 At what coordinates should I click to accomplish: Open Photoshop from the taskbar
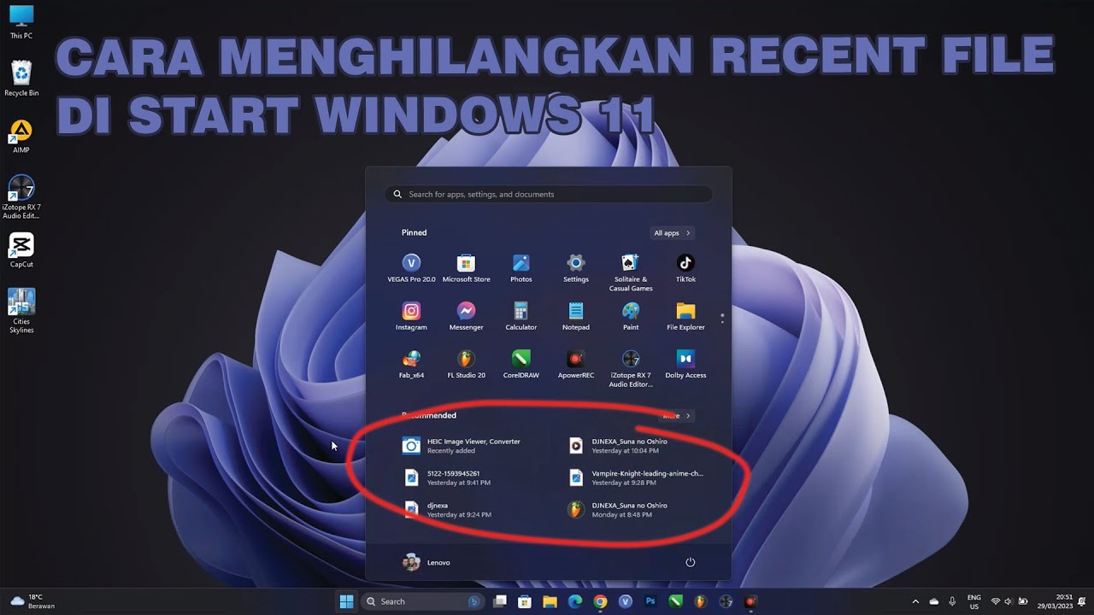tap(650, 601)
